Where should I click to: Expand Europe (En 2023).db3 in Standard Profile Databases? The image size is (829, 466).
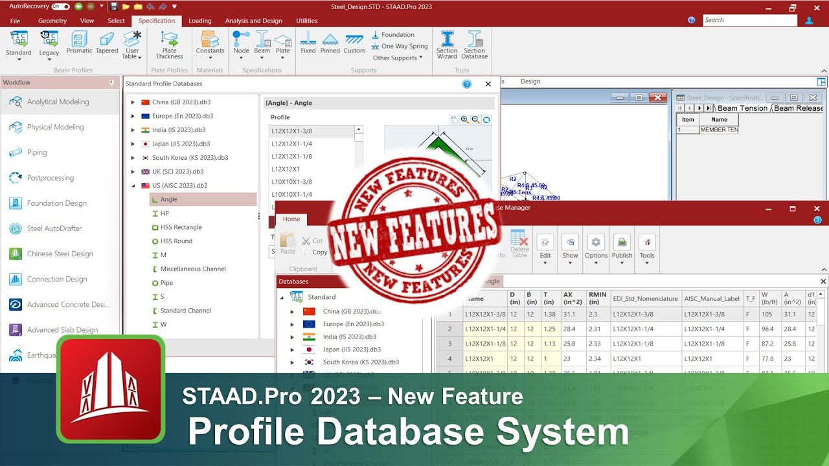point(133,116)
